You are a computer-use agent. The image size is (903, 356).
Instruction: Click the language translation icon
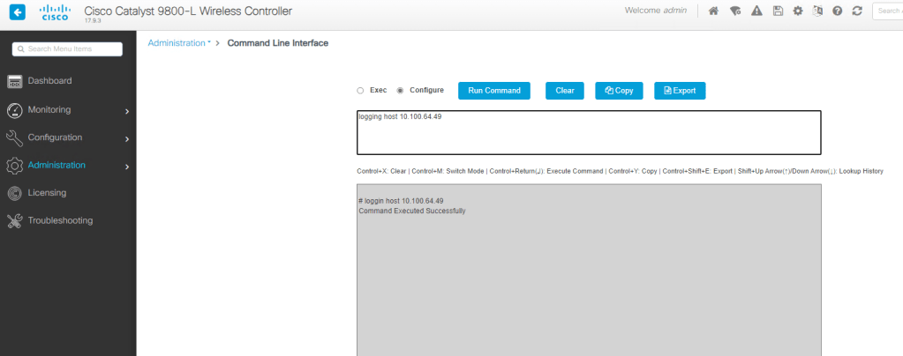(x=817, y=11)
